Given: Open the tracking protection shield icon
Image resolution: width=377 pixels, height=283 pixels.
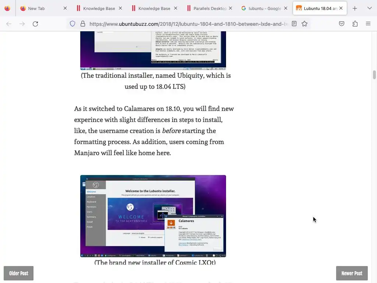Looking at the screenshot, I should click(x=73, y=24).
